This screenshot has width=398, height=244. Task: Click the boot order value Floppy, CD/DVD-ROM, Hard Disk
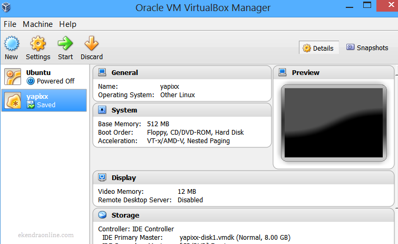[x=195, y=133]
